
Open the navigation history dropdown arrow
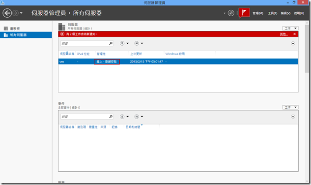tap(21, 13)
